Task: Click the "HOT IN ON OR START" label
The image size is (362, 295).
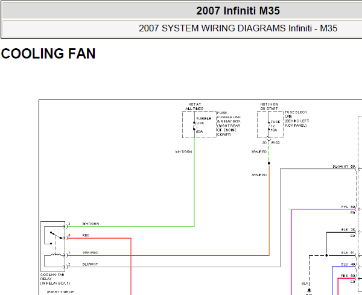Action: (269, 106)
